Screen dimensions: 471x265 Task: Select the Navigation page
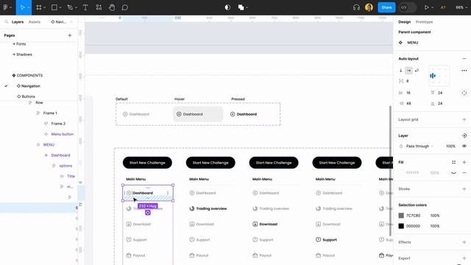(x=31, y=86)
